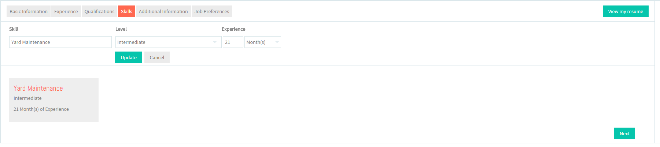Viewport: 660px width, 147px height.
Task: Open the Basic Information tab
Action: (29, 11)
